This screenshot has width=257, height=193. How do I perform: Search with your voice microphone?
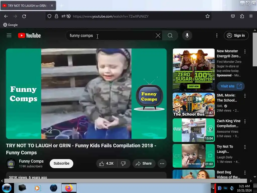187,35
